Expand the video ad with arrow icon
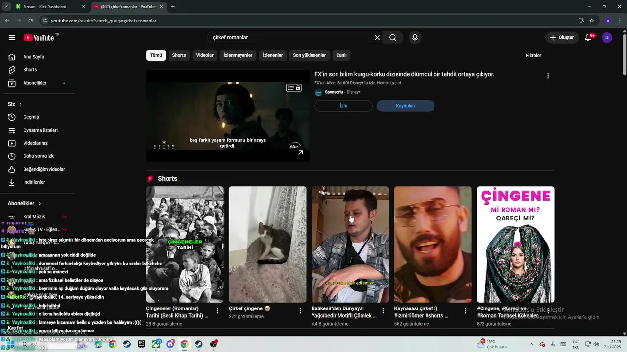This screenshot has height=352, width=627. (x=300, y=153)
